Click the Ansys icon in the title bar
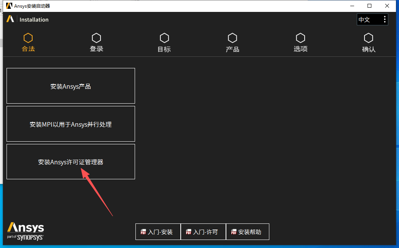Viewport: 399px width, 248px height. click(x=8, y=6)
